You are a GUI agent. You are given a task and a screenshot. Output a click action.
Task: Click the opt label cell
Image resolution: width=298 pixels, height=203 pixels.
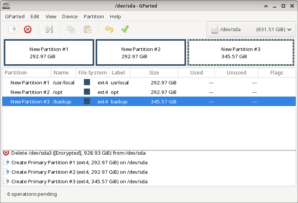pos(115,92)
